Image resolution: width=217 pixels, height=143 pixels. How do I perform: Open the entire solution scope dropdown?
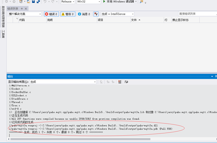coord(25,14)
